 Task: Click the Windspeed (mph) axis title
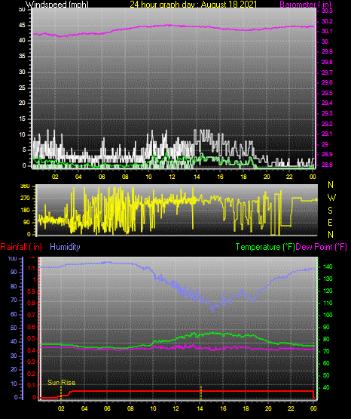[56, 4]
